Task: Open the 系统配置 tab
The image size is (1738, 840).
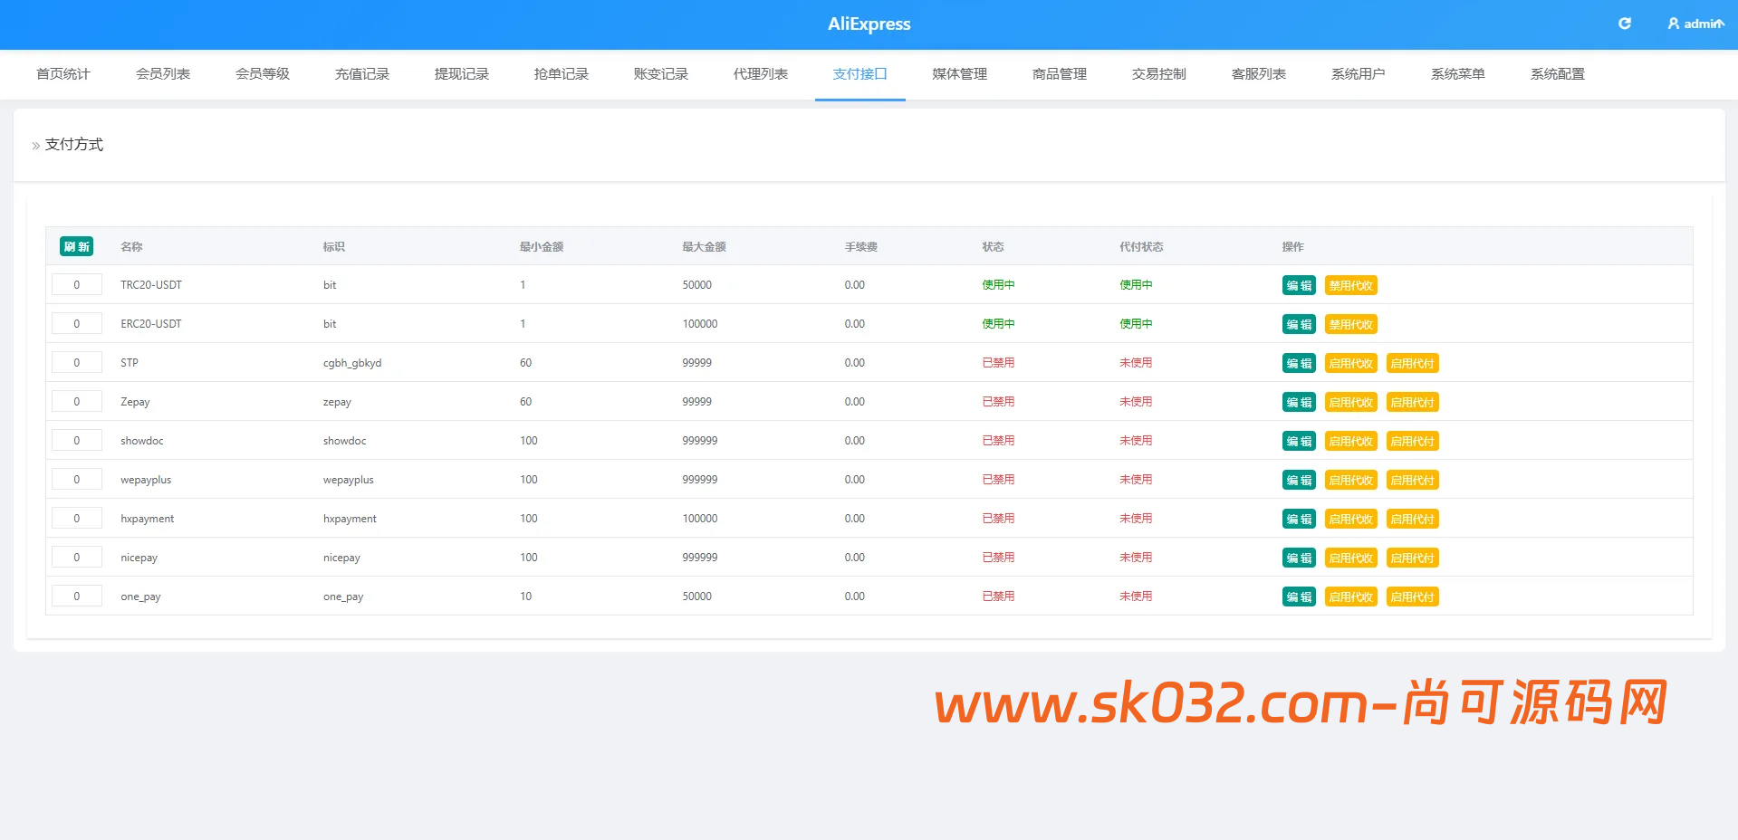Action: pyautogui.click(x=1558, y=74)
